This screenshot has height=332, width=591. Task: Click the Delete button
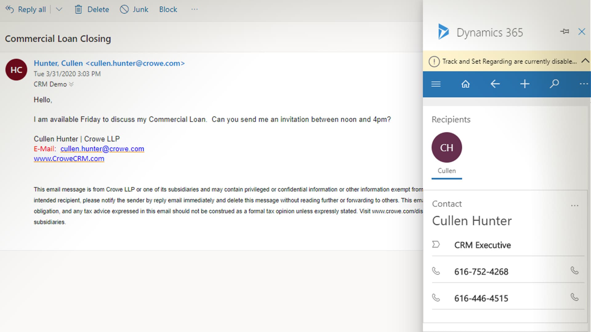92,10
